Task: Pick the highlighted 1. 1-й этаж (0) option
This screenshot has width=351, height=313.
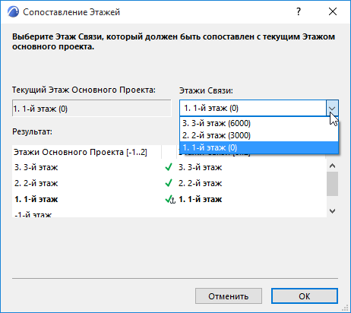Action: 259,147
